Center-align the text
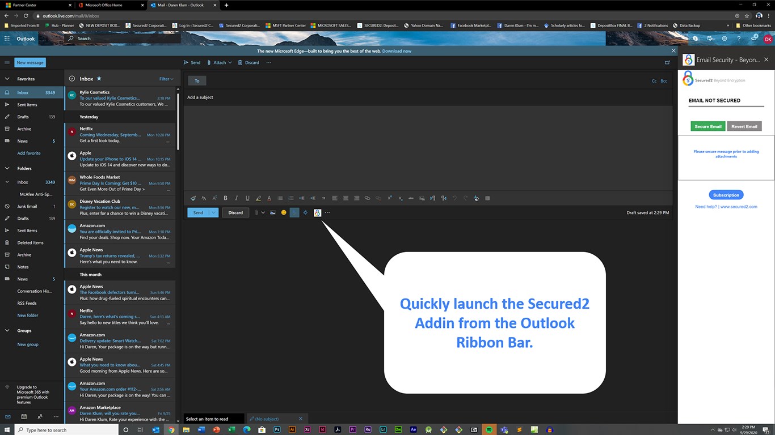The image size is (775, 435). [x=346, y=198]
